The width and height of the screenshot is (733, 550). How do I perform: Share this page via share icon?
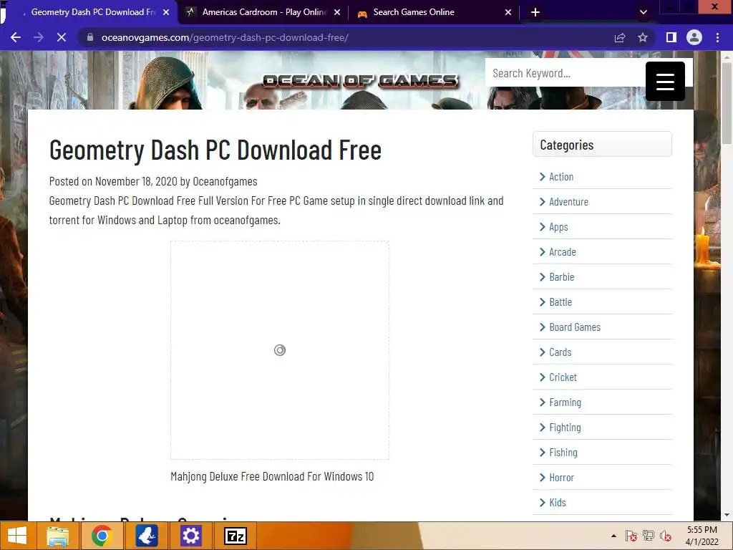620,37
